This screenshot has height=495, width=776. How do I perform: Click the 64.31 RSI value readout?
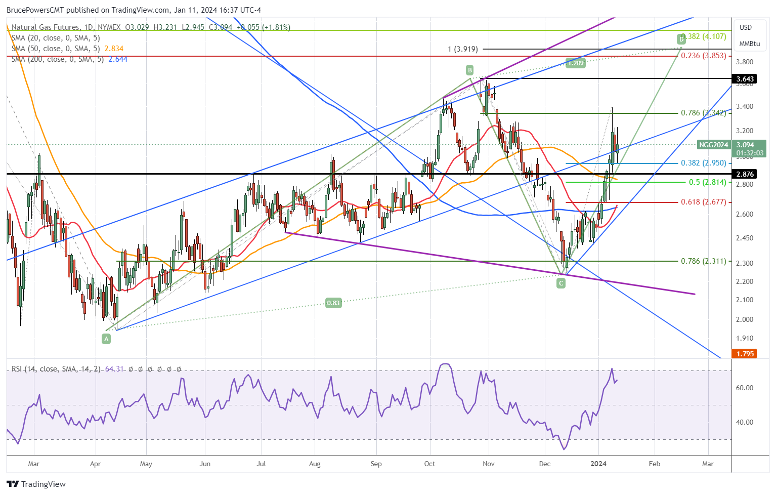tap(114, 369)
